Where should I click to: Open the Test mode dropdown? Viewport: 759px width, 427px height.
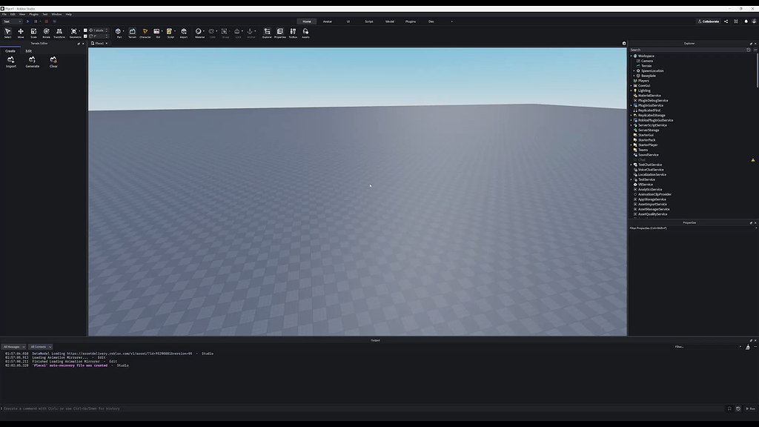[x=12, y=21]
